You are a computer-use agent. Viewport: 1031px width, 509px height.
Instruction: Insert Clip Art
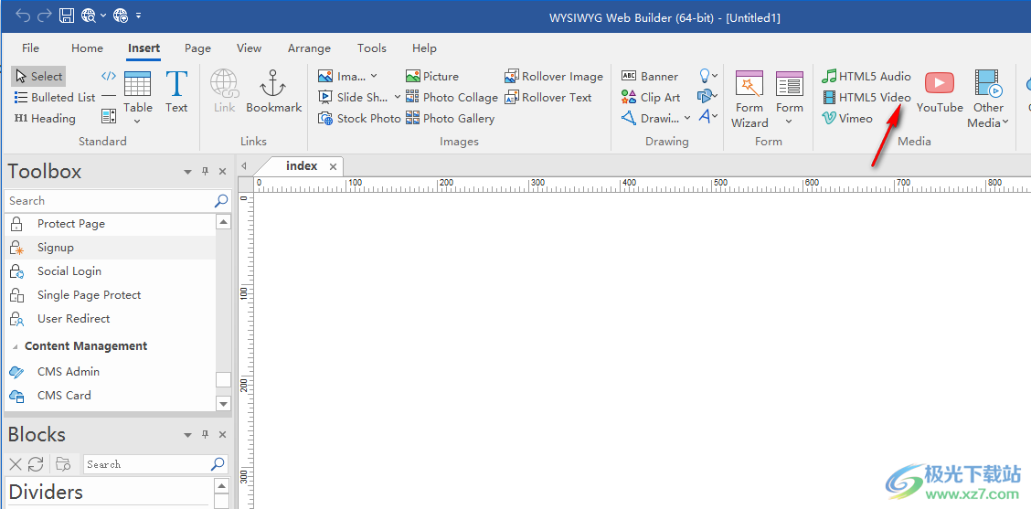click(650, 98)
